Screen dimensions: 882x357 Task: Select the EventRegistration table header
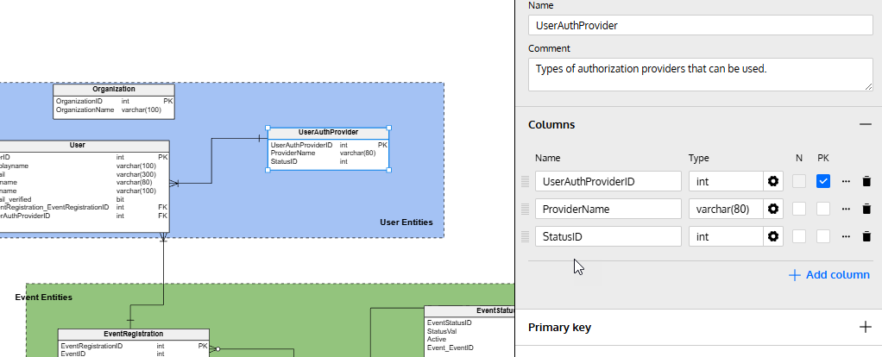point(133,334)
